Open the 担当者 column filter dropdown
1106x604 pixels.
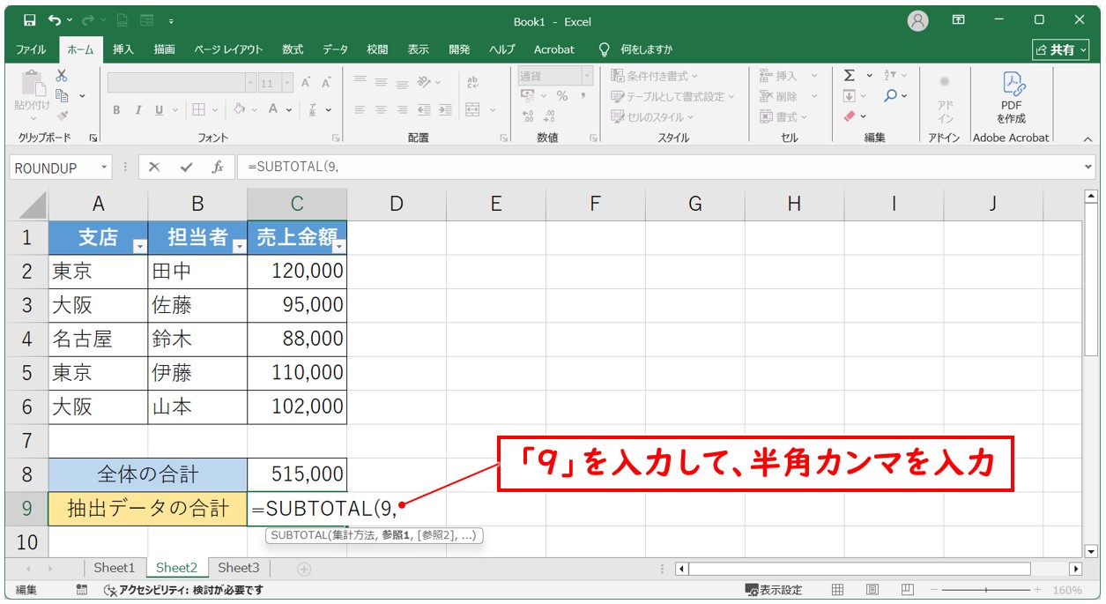[239, 247]
